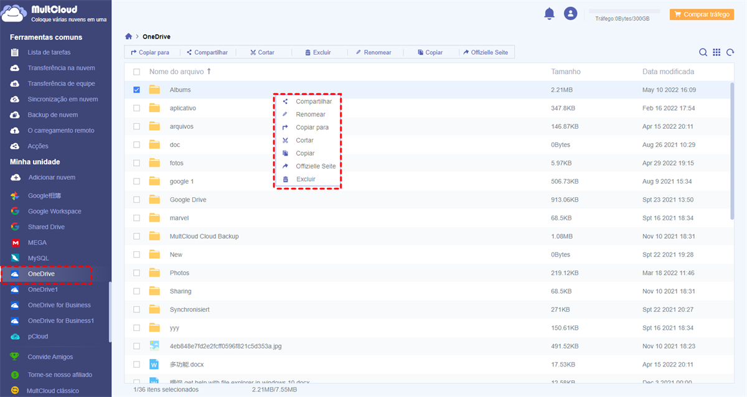Click the 多功能.docx Word file icon

coord(155,363)
